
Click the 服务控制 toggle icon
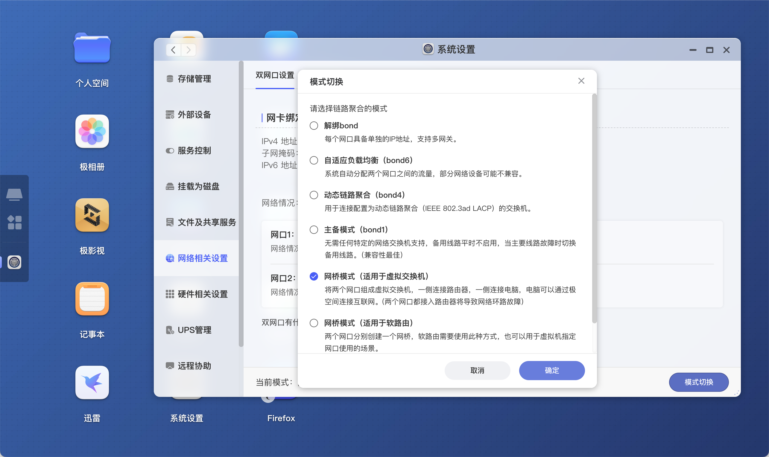tap(170, 150)
